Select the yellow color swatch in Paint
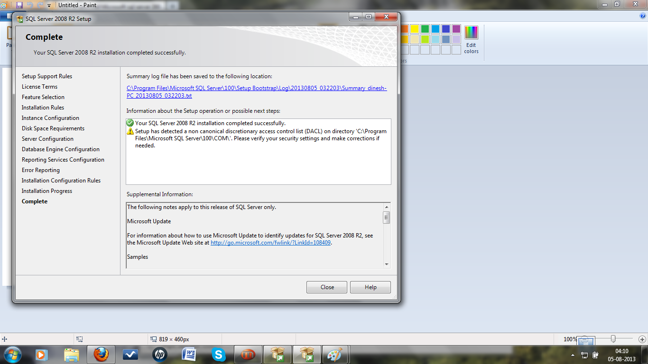This screenshot has width=648, height=364. pos(415,29)
